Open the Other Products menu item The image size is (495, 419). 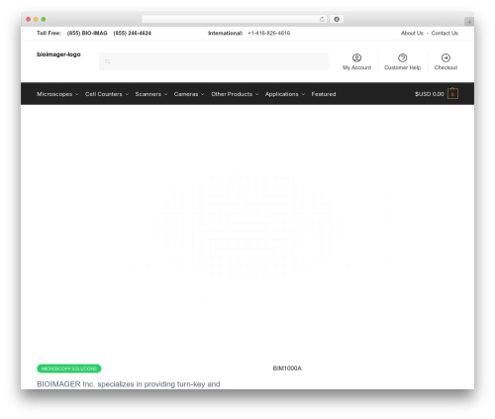click(232, 94)
